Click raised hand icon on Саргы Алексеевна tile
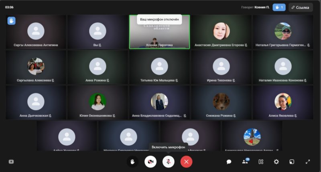This screenshot has width=321, height=172. (12, 21)
